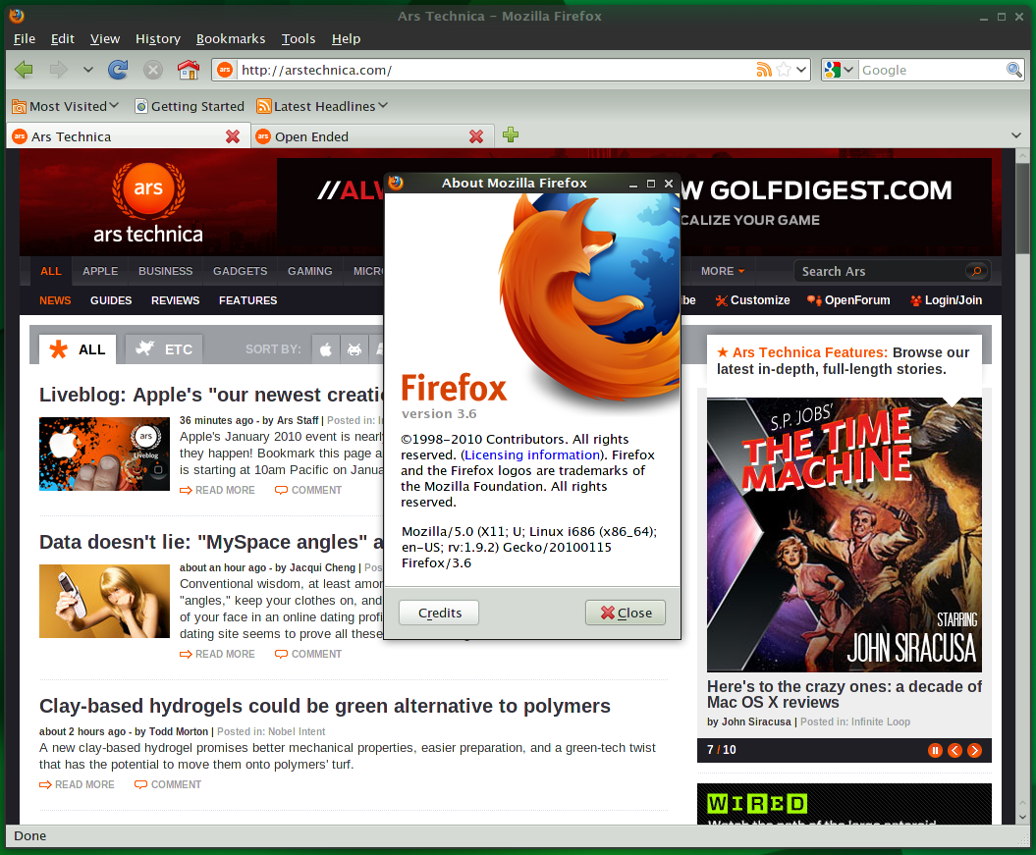Click the Search Ars input field

pos(882,271)
